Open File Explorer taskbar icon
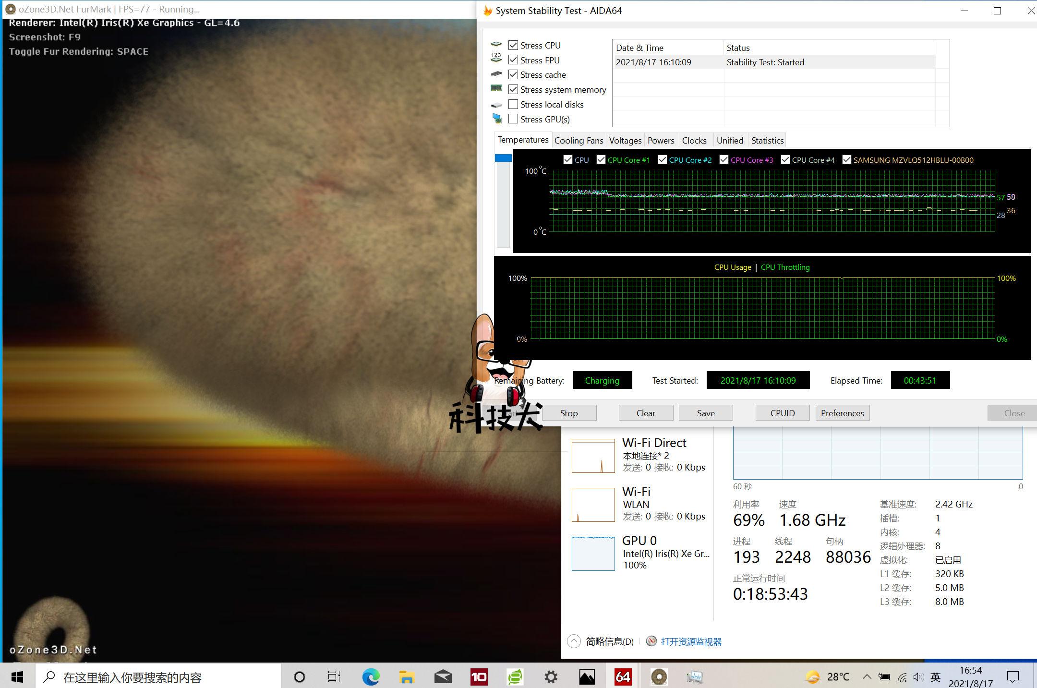This screenshot has height=688, width=1037. tap(407, 677)
